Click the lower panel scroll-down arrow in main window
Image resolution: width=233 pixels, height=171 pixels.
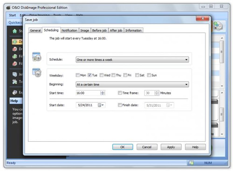click(222, 134)
